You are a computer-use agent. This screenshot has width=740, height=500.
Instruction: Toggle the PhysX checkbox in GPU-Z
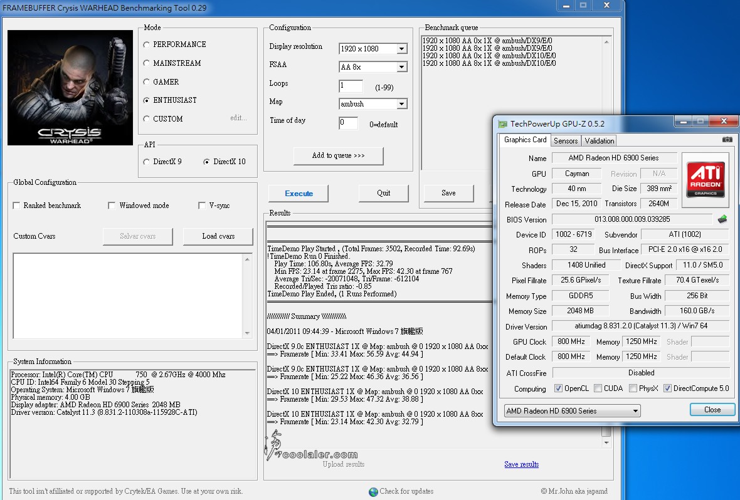(633, 388)
